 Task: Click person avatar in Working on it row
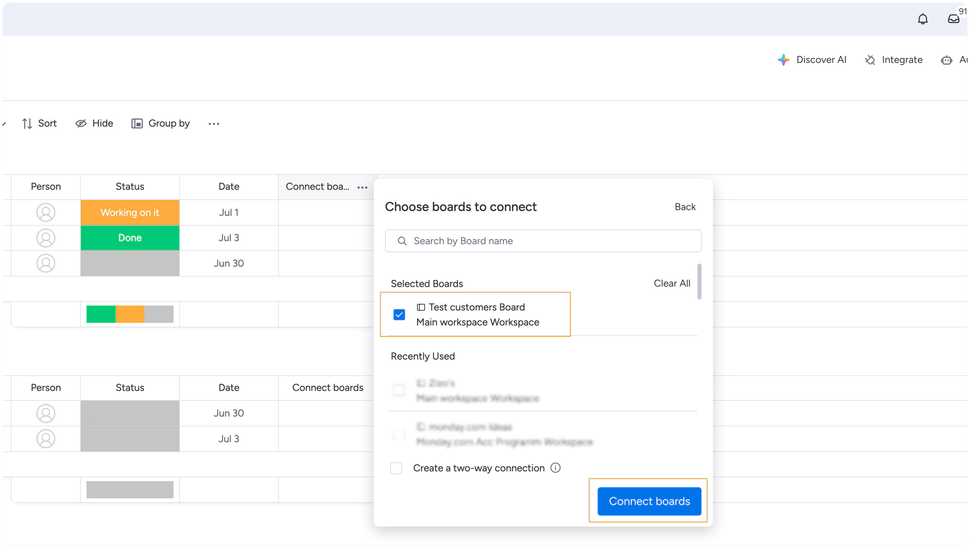point(46,213)
